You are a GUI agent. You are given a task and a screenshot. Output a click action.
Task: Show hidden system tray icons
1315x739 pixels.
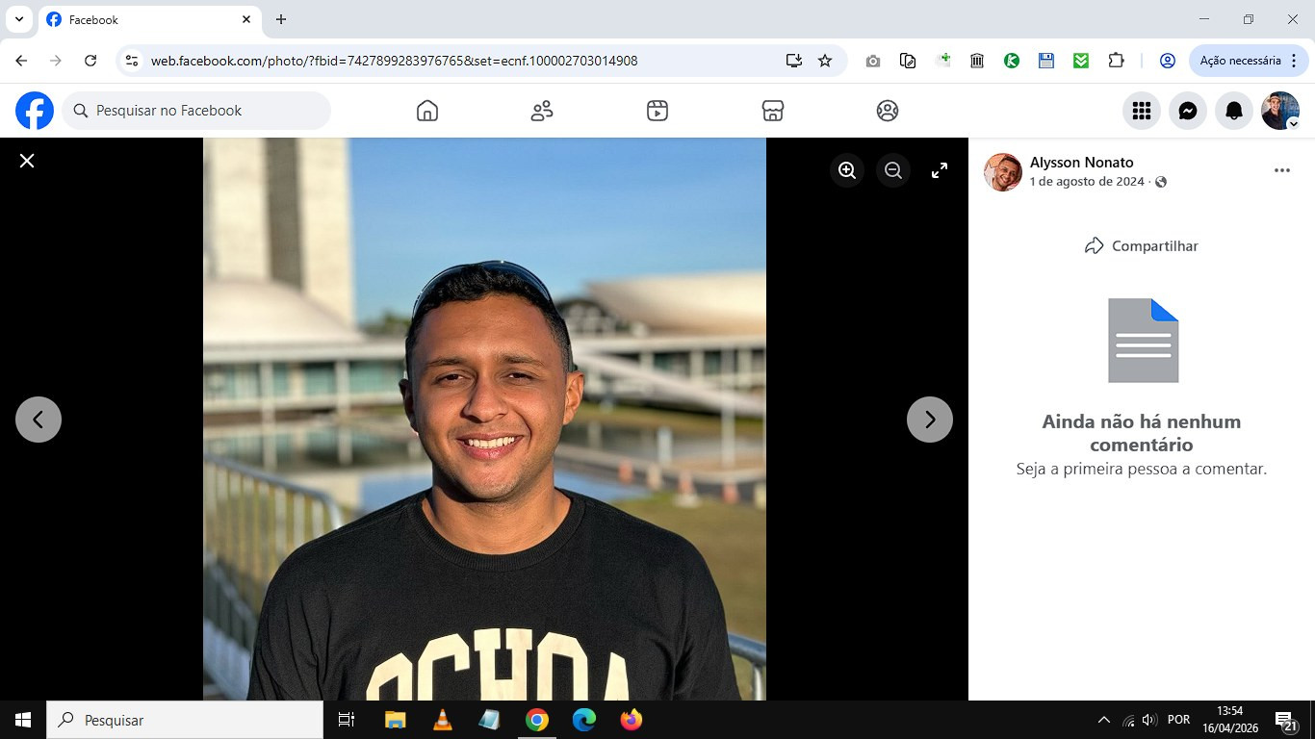point(1103,720)
